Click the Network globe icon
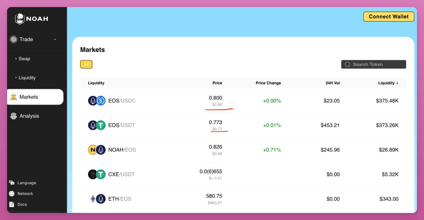Image resolution: width=424 pixels, height=220 pixels. (12, 194)
